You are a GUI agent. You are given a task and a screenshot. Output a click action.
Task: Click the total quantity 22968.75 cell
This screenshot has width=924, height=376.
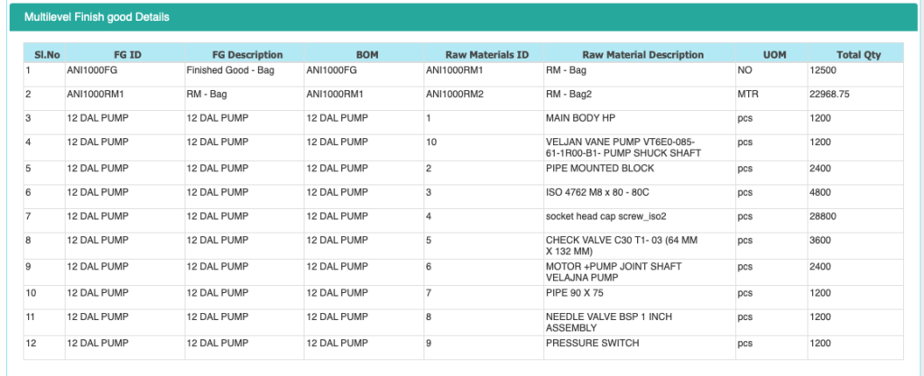click(831, 94)
